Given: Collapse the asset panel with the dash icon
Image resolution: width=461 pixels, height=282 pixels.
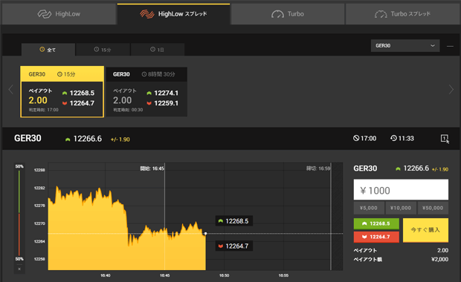Looking at the screenshot, I should click(x=450, y=46).
